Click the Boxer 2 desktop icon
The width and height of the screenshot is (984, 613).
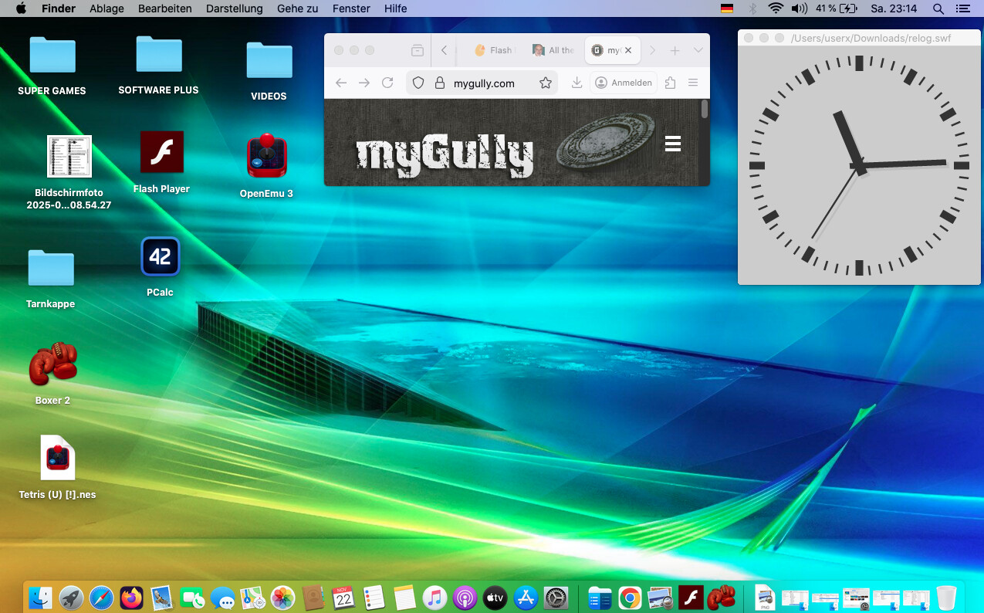point(52,364)
